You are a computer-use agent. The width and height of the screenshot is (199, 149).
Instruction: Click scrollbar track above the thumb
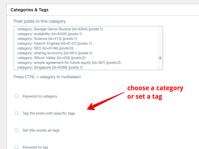click(x=160, y=40)
